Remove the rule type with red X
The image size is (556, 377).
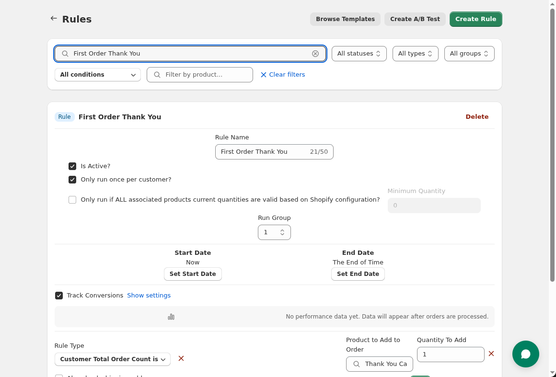(181, 359)
